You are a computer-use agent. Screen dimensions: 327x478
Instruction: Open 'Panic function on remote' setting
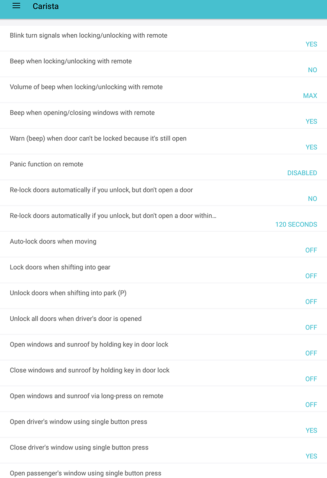click(x=163, y=168)
